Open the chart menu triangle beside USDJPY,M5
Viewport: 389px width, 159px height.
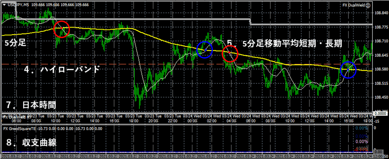pyautogui.click(x=5, y=5)
